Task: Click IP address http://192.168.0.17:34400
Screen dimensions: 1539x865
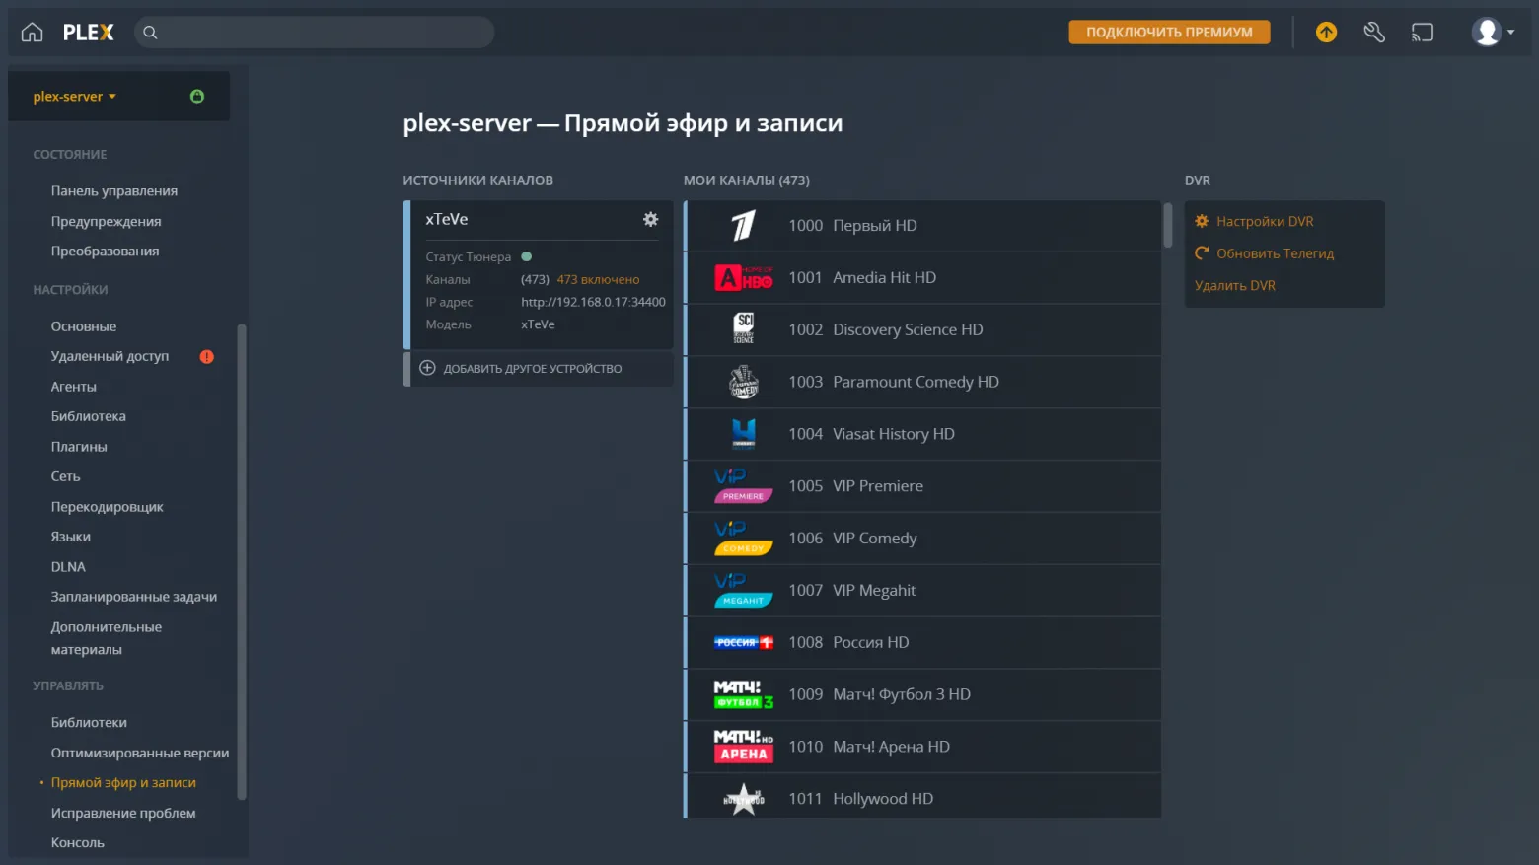Action: point(593,302)
